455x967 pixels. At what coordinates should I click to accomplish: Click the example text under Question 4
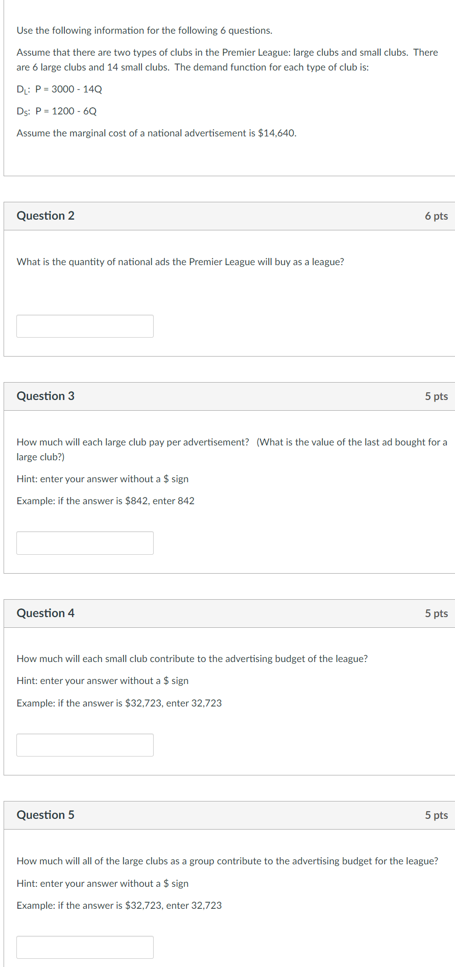119,703
